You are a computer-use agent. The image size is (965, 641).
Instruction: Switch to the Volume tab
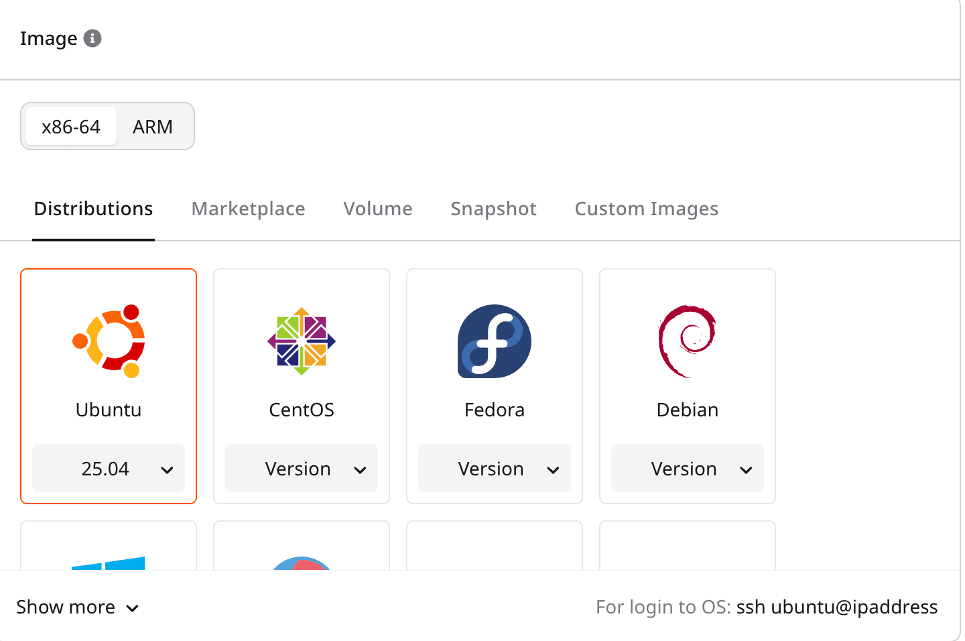[378, 209]
